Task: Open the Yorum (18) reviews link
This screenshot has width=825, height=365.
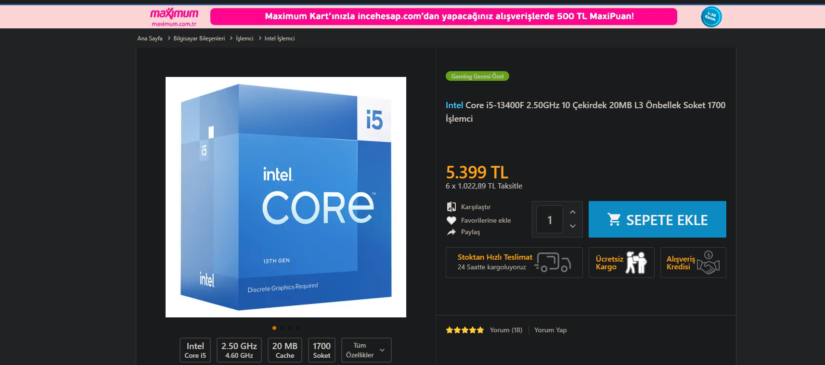Action: [x=506, y=330]
